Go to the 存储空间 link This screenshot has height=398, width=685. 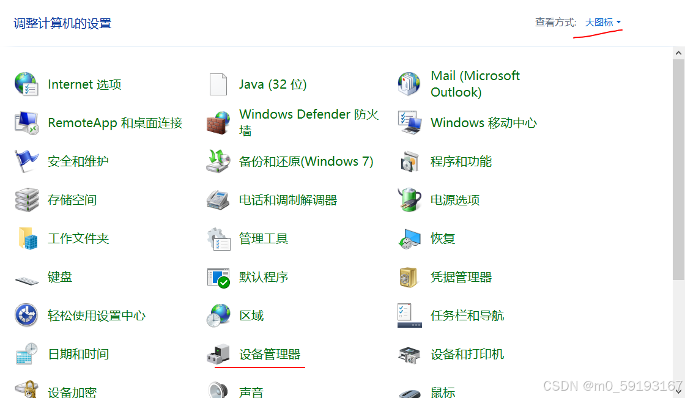72,200
